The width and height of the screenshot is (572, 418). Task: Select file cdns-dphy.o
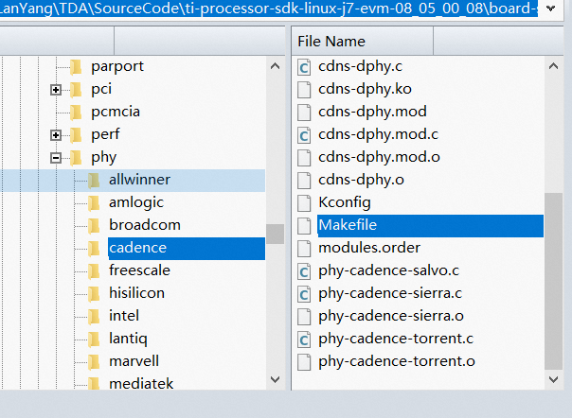tap(361, 180)
